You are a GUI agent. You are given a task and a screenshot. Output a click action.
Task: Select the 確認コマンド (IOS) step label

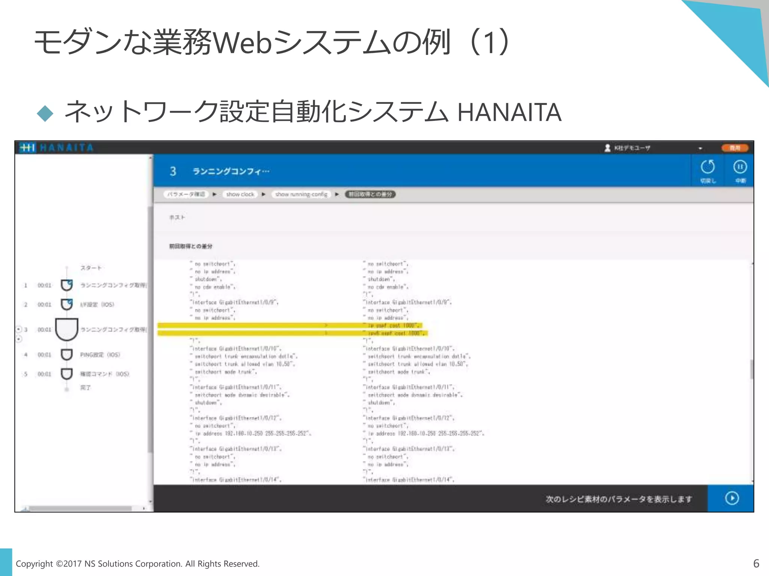104,374
